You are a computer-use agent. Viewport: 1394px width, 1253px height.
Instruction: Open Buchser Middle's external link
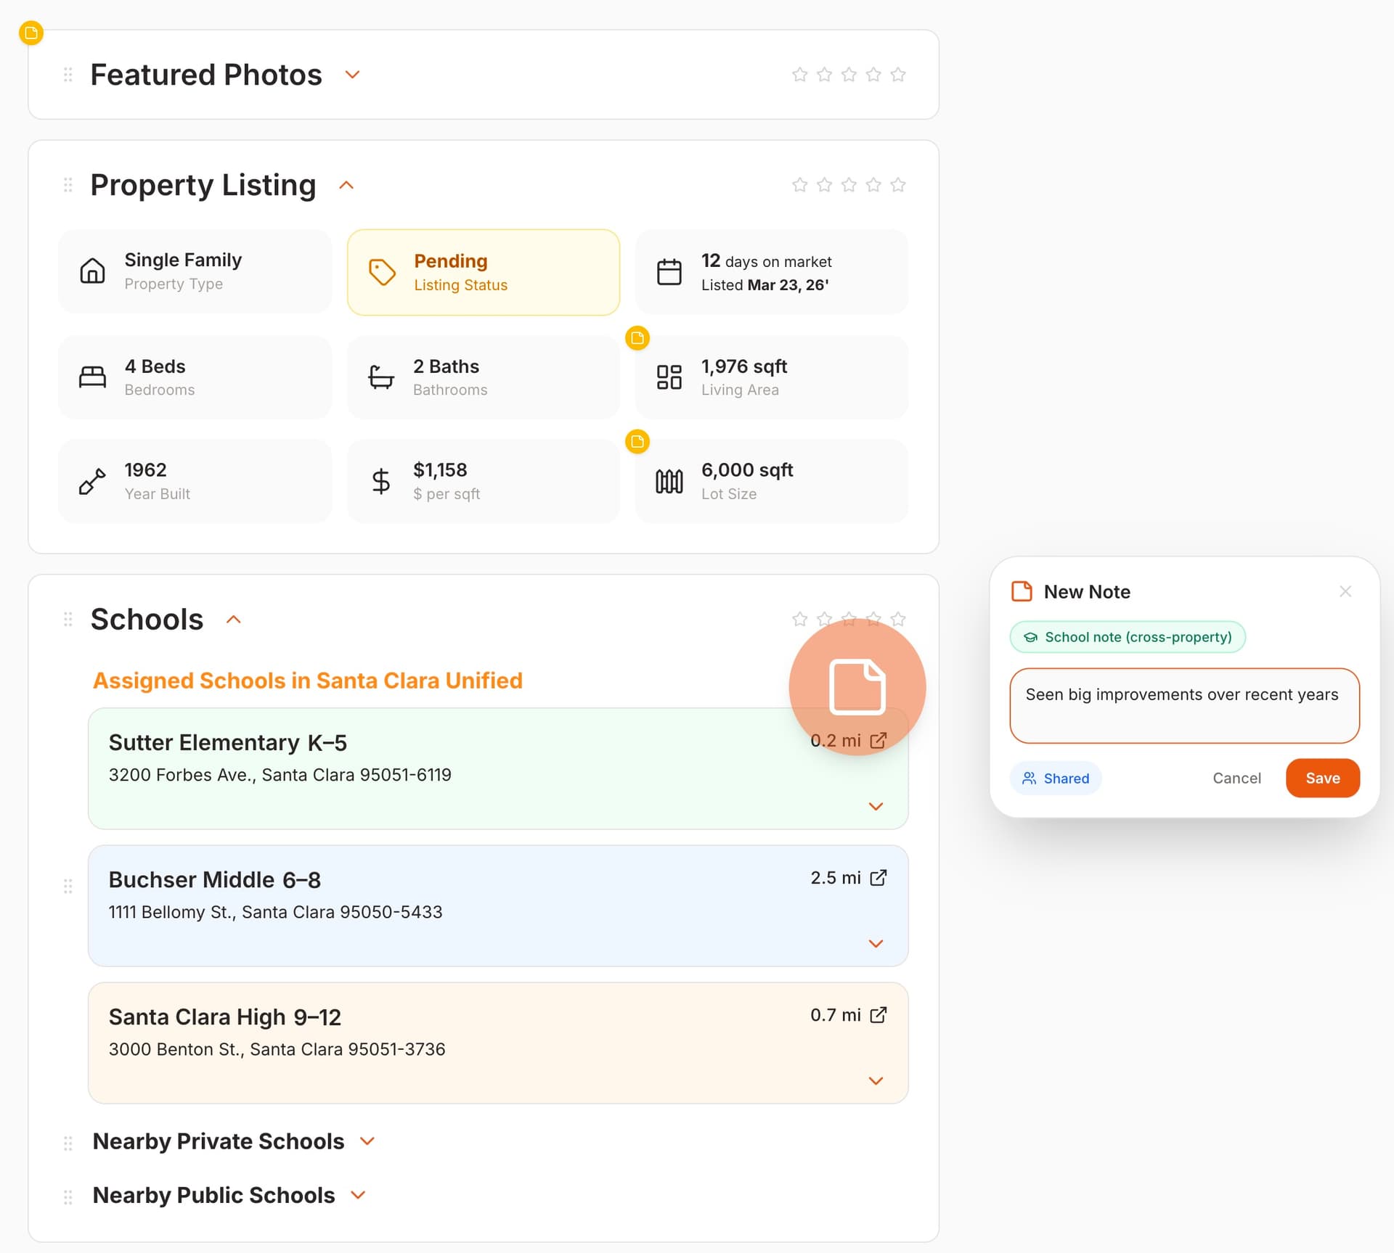tap(879, 877)
